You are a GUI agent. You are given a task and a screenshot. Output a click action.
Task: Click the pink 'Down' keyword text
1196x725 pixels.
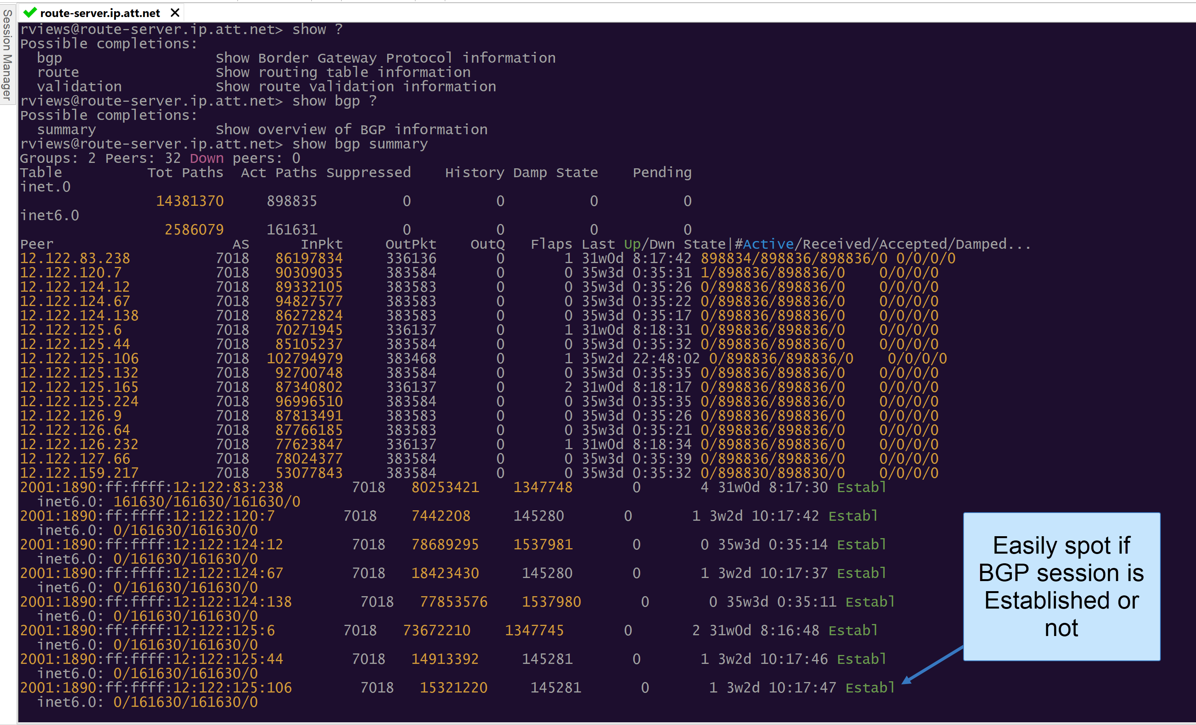click(x=206, y=158)
